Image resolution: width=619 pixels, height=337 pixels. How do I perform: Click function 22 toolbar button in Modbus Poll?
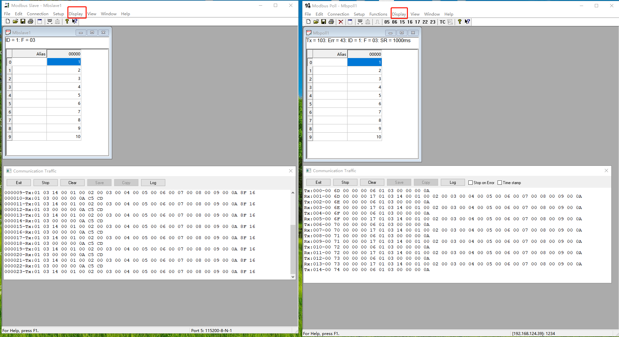425,22
